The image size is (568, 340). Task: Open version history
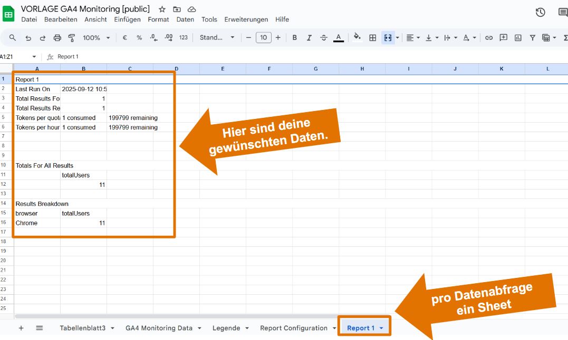(540, 12)
